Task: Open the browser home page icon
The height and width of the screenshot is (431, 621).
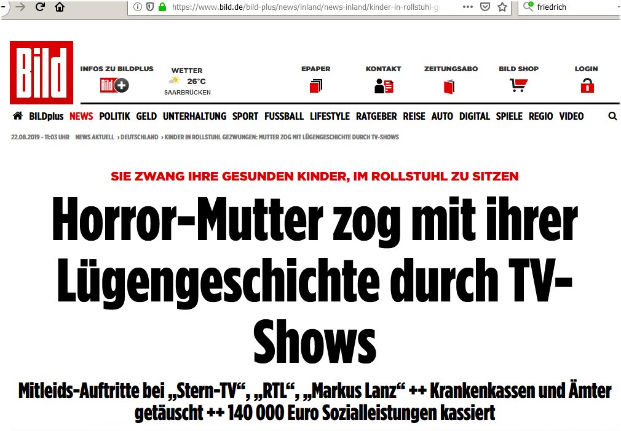Action: tap(60, 7)
